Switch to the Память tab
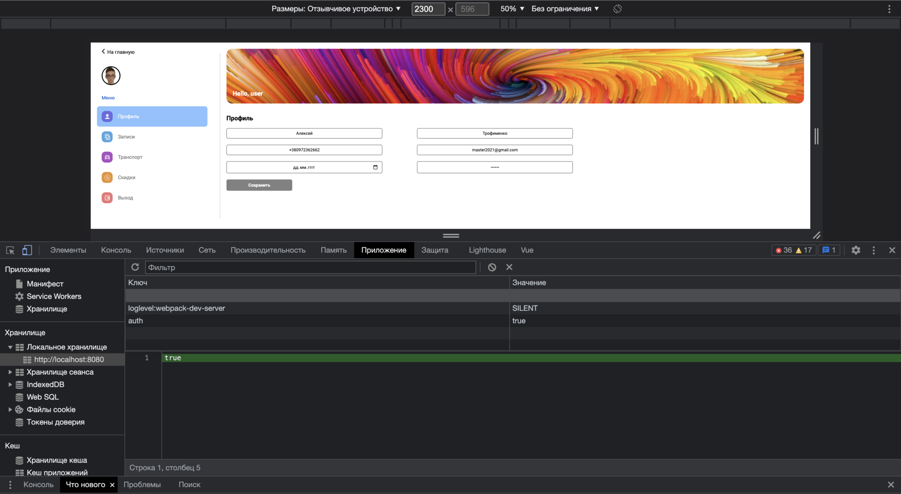Viewport: 901px width, 494px height. click(x=334, y=251)
